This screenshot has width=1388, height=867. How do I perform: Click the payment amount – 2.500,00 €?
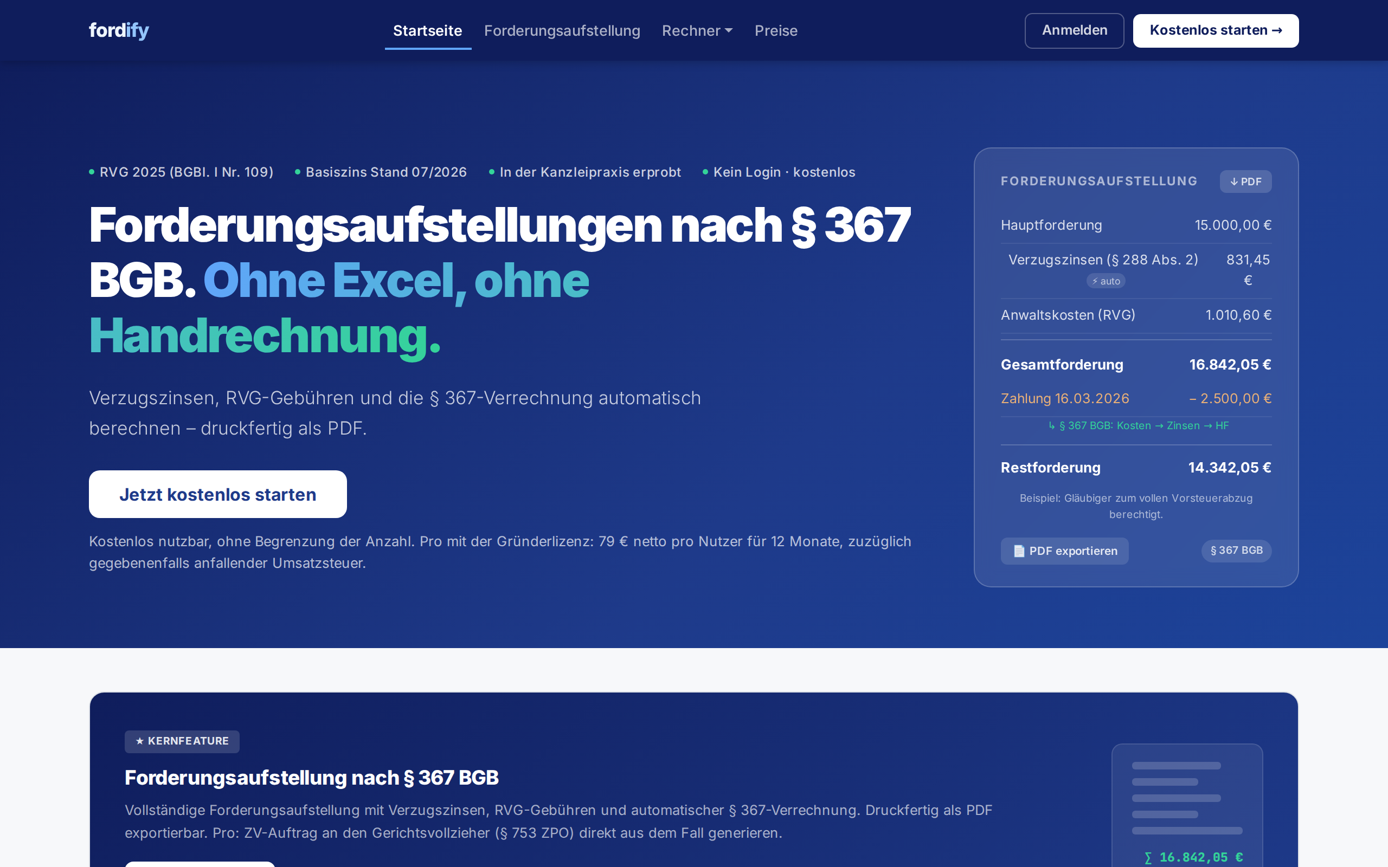1230,398
